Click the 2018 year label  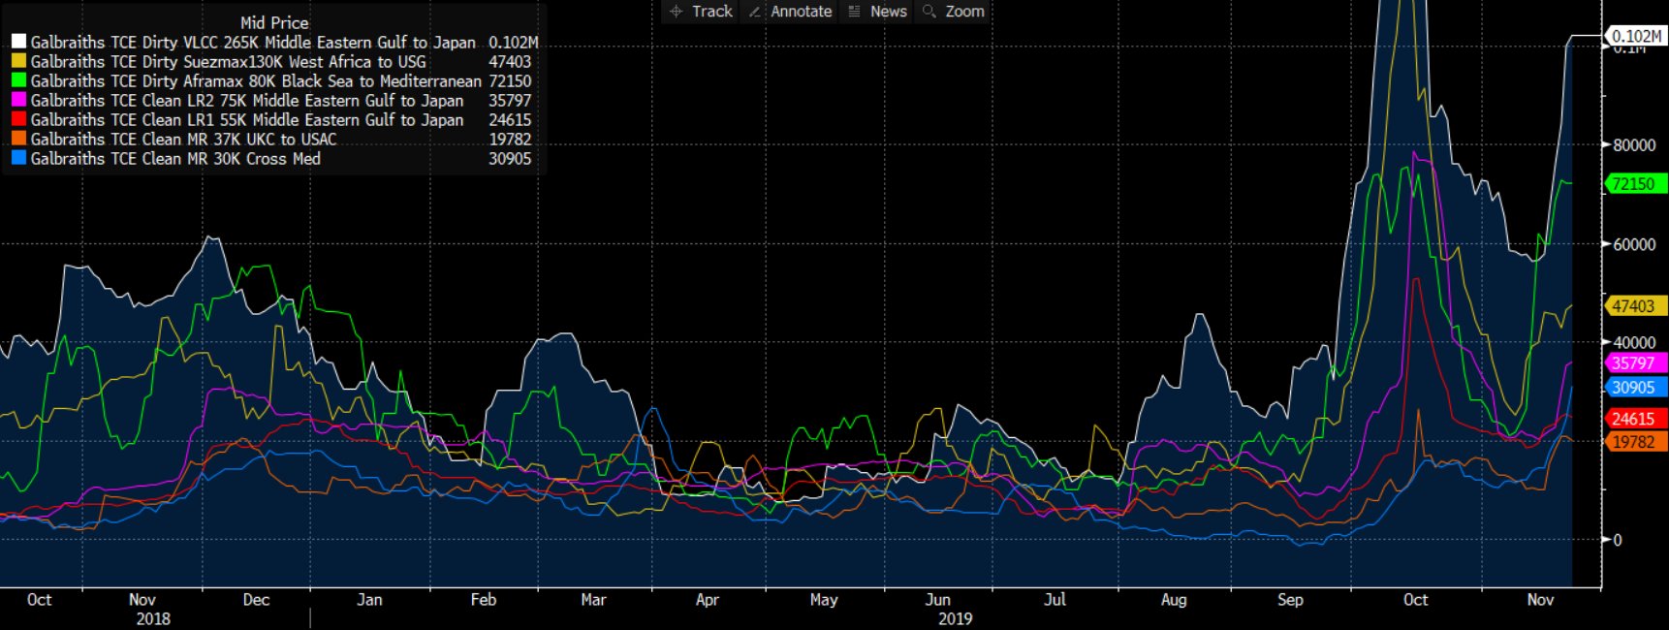pyautogui.click(x=153, y=618)
